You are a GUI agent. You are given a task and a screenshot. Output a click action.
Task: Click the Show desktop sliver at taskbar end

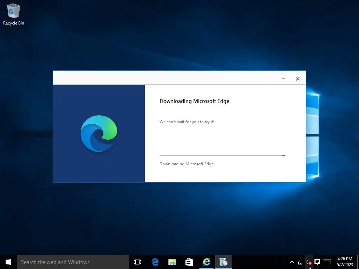pyautogui.click(x=358, y=262)
